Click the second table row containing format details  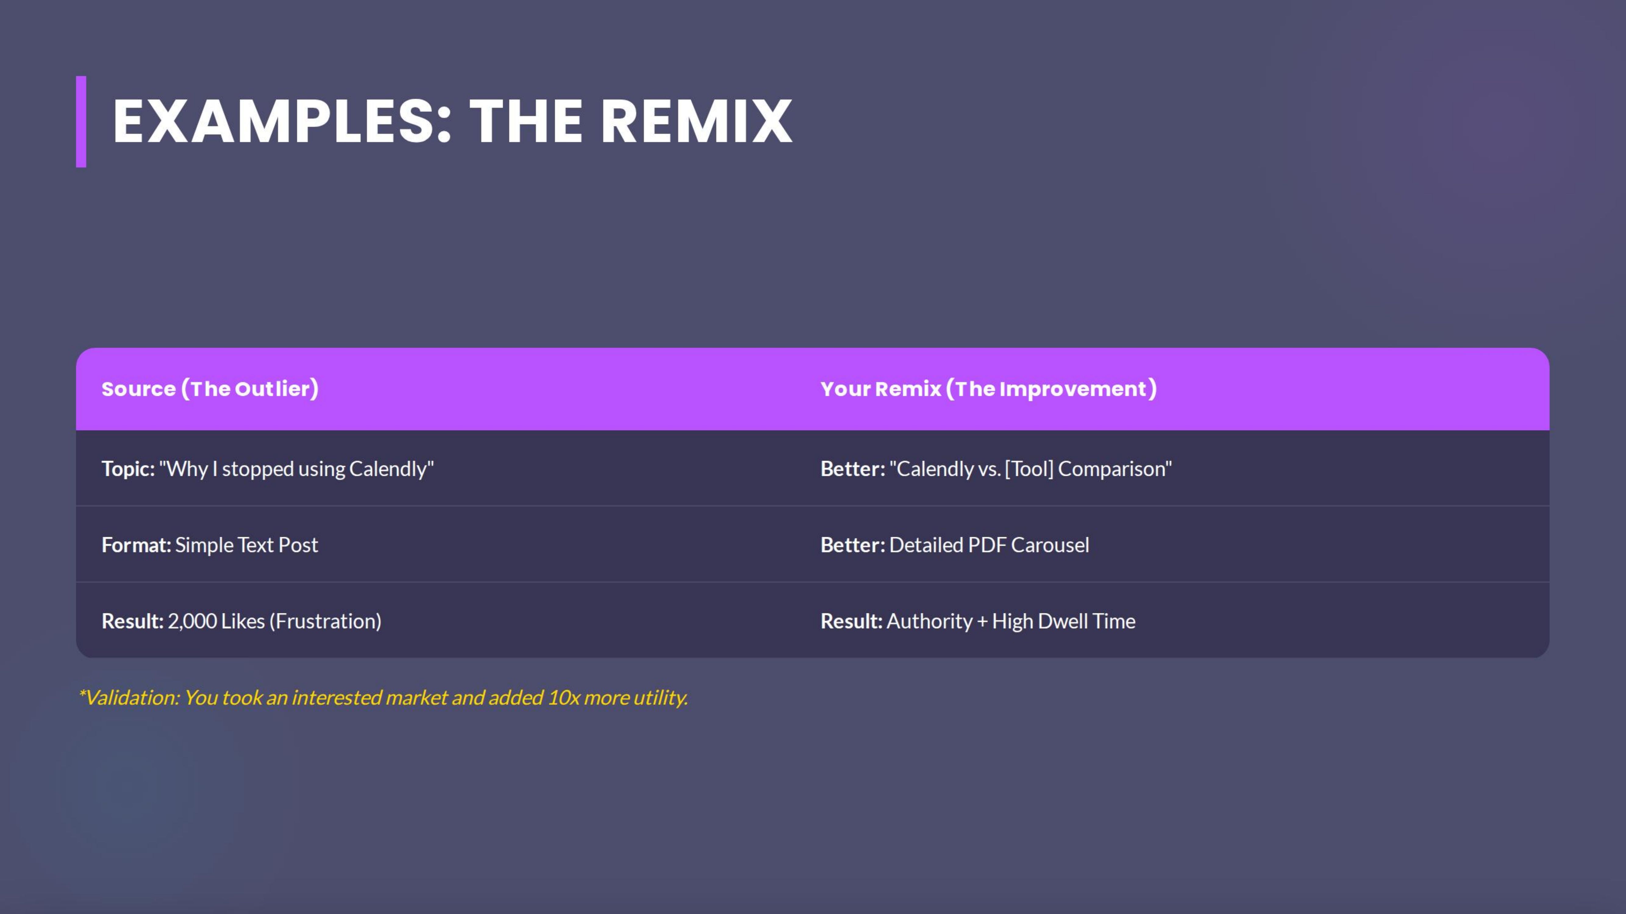tap(813, 544)
